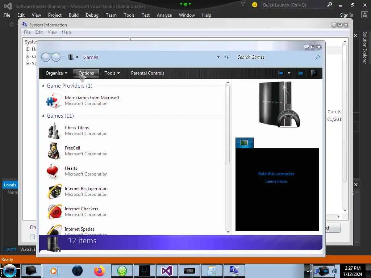Collapse the Game Providers group
Screen dimensions: 371x278
coord(43,85)
